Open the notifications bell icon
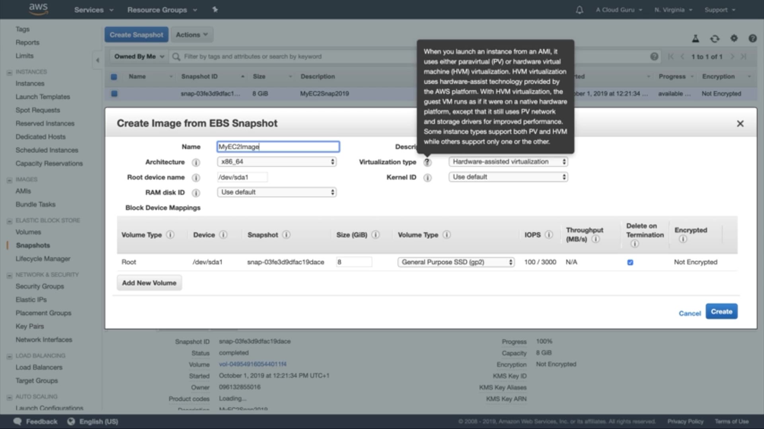764x429 pixels. click(x=579, y=10)
